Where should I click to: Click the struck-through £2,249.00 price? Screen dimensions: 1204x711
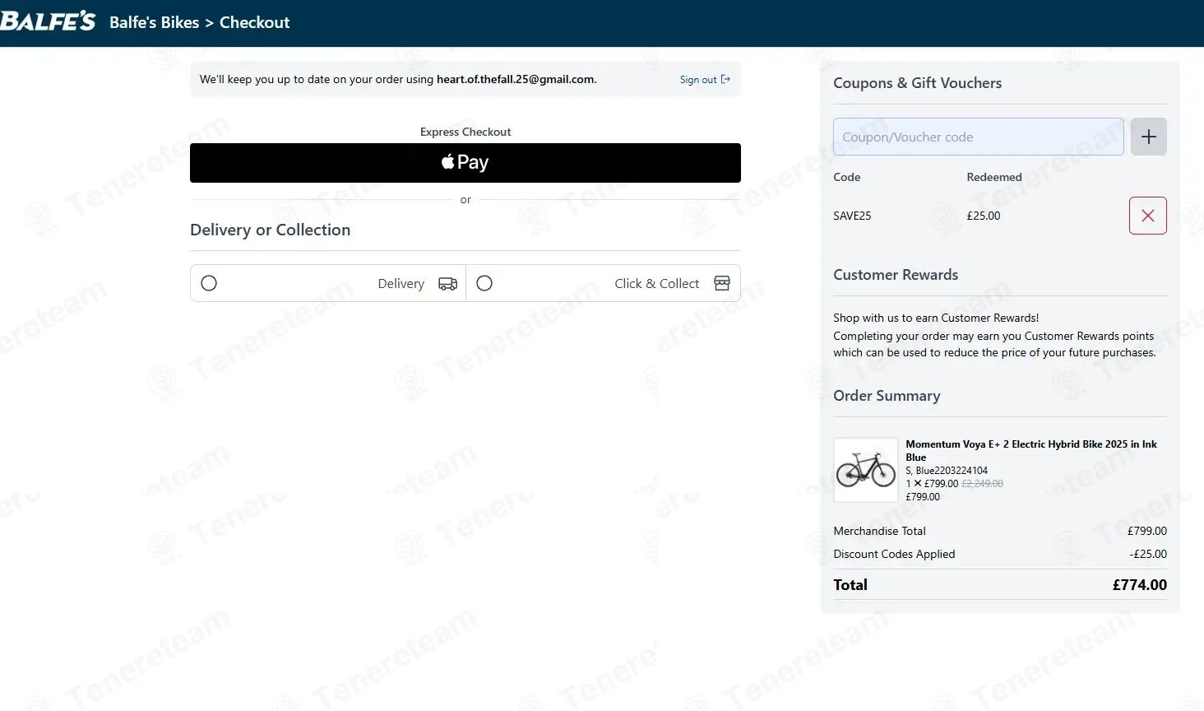click(982, 484)
